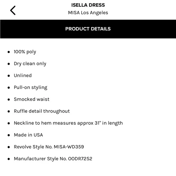This screenshot has width=176, height=176.
Task: Select the Neckline to hem measurement line
Action: (68, 123)
